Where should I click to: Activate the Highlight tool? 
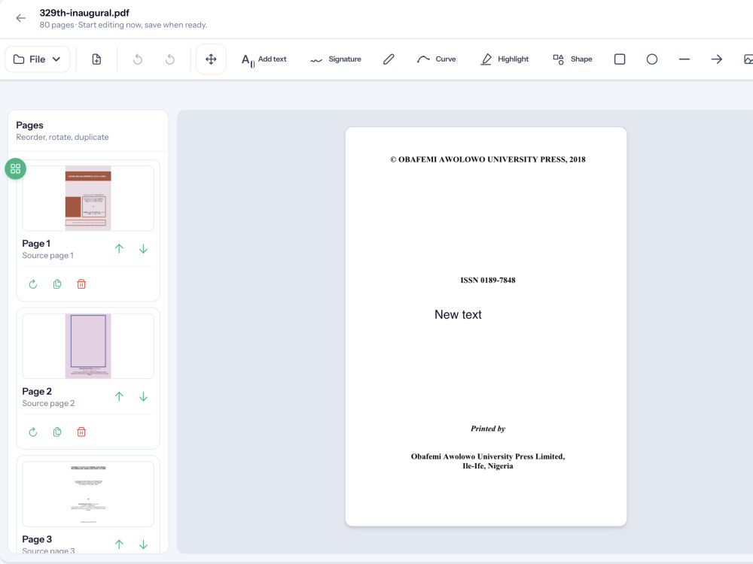click(505, 59)
